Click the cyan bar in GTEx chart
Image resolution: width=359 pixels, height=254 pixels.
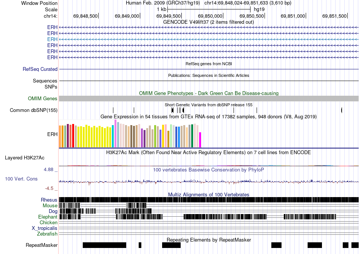click(113, 136)
